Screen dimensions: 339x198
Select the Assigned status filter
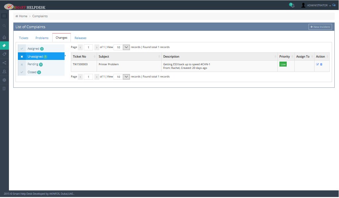click(33, 49)
